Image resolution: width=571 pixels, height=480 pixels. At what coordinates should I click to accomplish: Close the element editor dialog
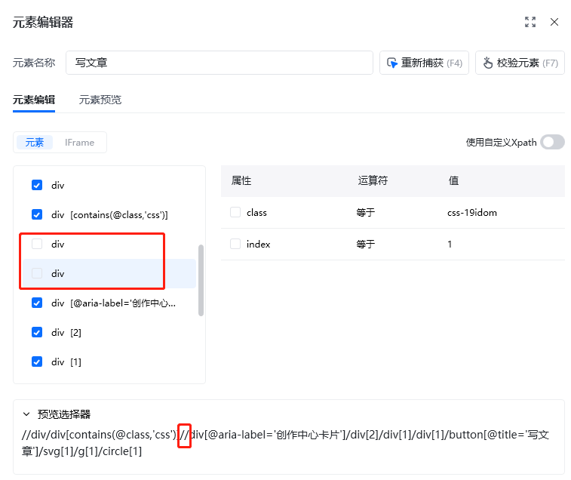coord(554,22)
